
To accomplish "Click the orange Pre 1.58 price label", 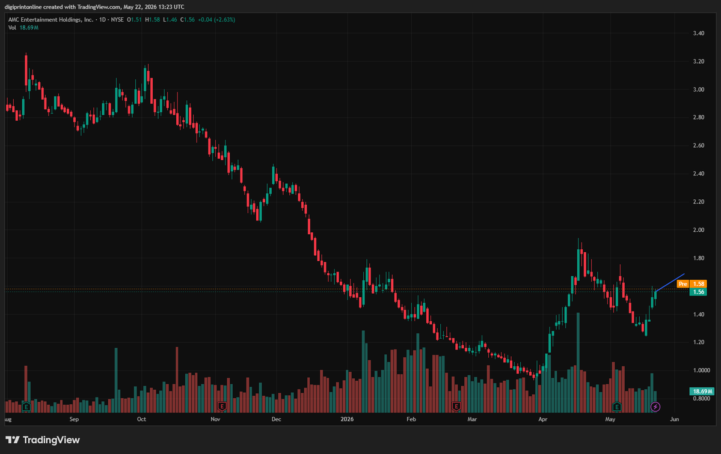I will pyautogui.click(x=692, y=284).
